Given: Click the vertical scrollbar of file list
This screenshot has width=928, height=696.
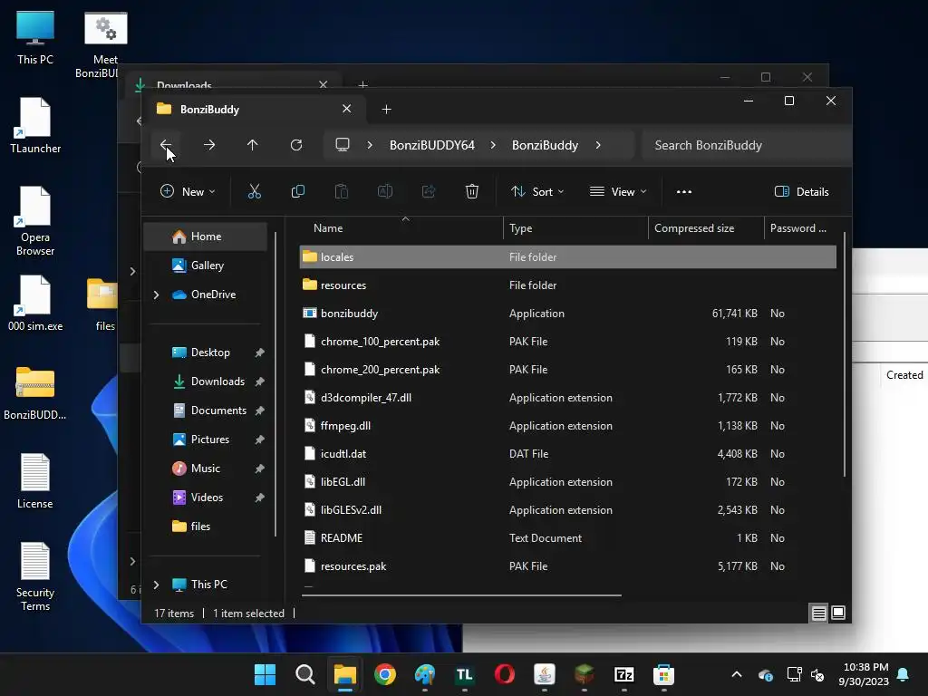Looking at the screenshot, I should tap(845, 355).
